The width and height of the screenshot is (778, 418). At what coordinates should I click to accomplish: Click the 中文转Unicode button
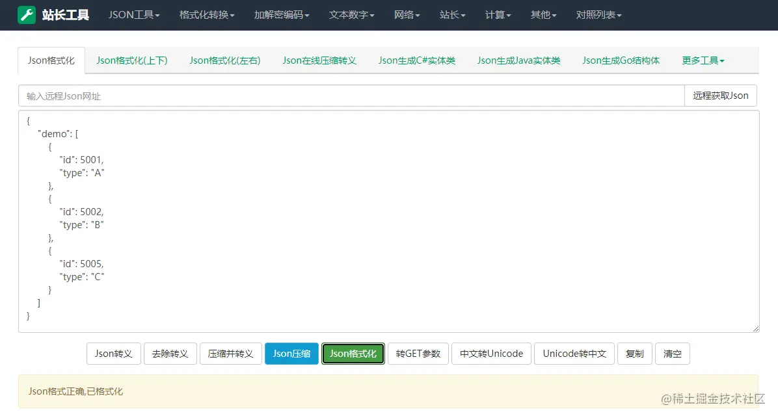491,354
